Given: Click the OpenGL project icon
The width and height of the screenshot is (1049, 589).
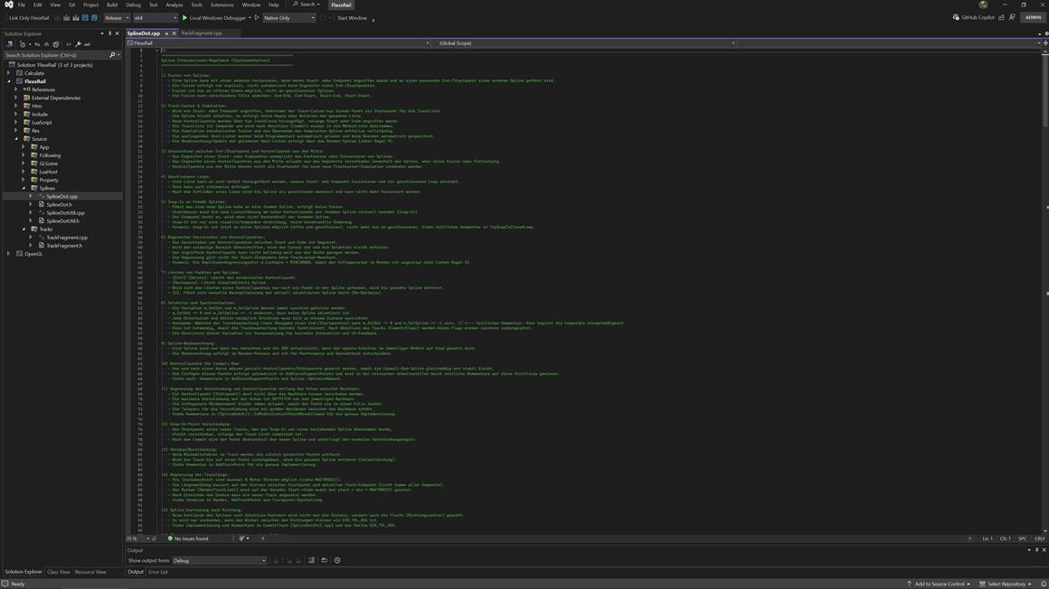Looking at the screenshot, I should coord(19,254).
